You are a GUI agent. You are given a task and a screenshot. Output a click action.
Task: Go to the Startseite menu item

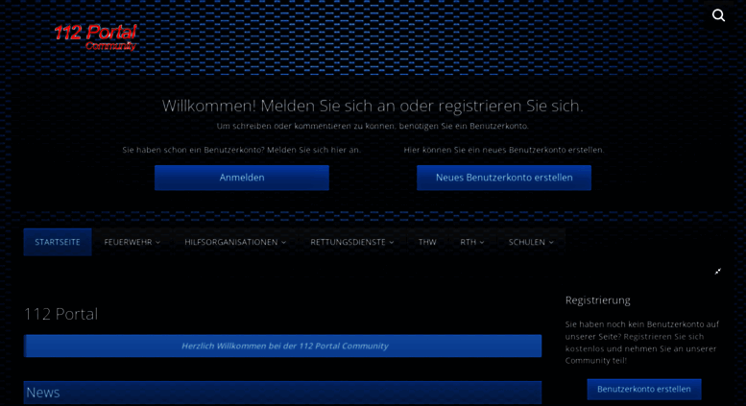click(58, 242)
